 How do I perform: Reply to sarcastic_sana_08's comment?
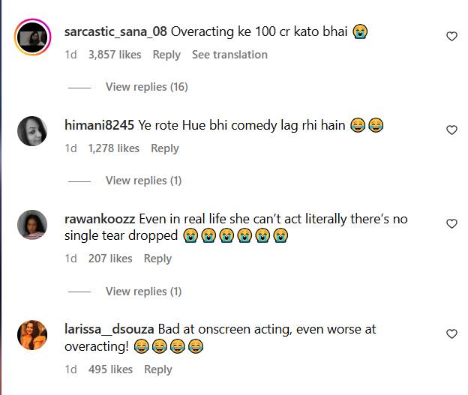click(x=166, y=55)
